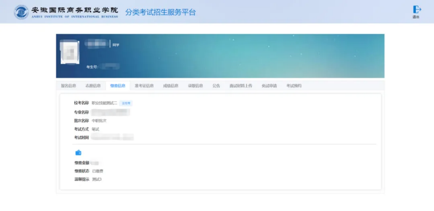
Task: View the 录取信息 tab
Action: (195, 86)
